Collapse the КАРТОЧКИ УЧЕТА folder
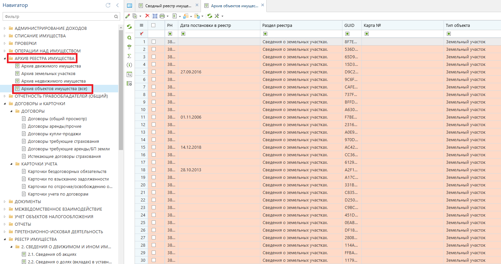This screenshot has width=501, height=264. pyautogui.click(x=11, y=164)
